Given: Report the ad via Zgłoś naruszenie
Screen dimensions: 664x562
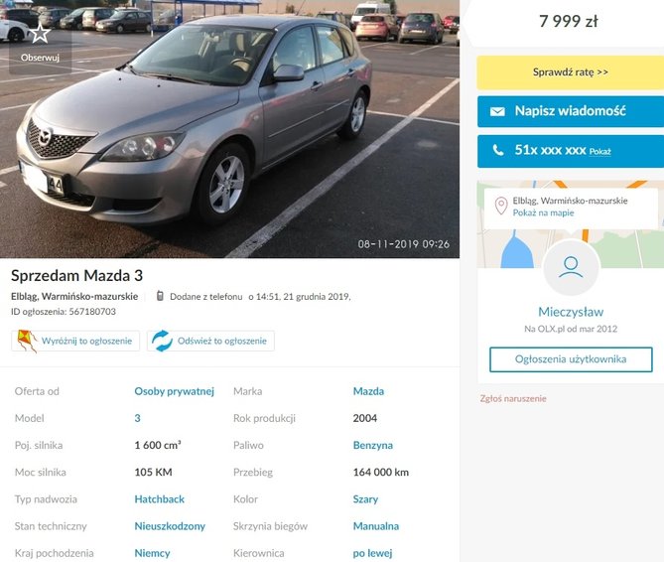Looking at the screenshot, I should tap(513, 398).
